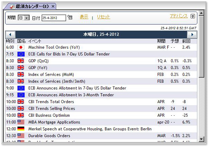Screen dimensions: 209x147
Task: Click previous value 6.9% for MBA Mortgage Applications
Action: coord(186,122)
